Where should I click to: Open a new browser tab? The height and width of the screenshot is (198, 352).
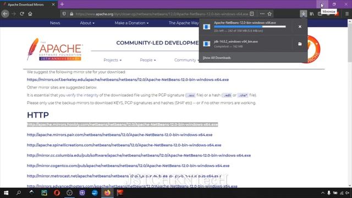pos(62,4)
